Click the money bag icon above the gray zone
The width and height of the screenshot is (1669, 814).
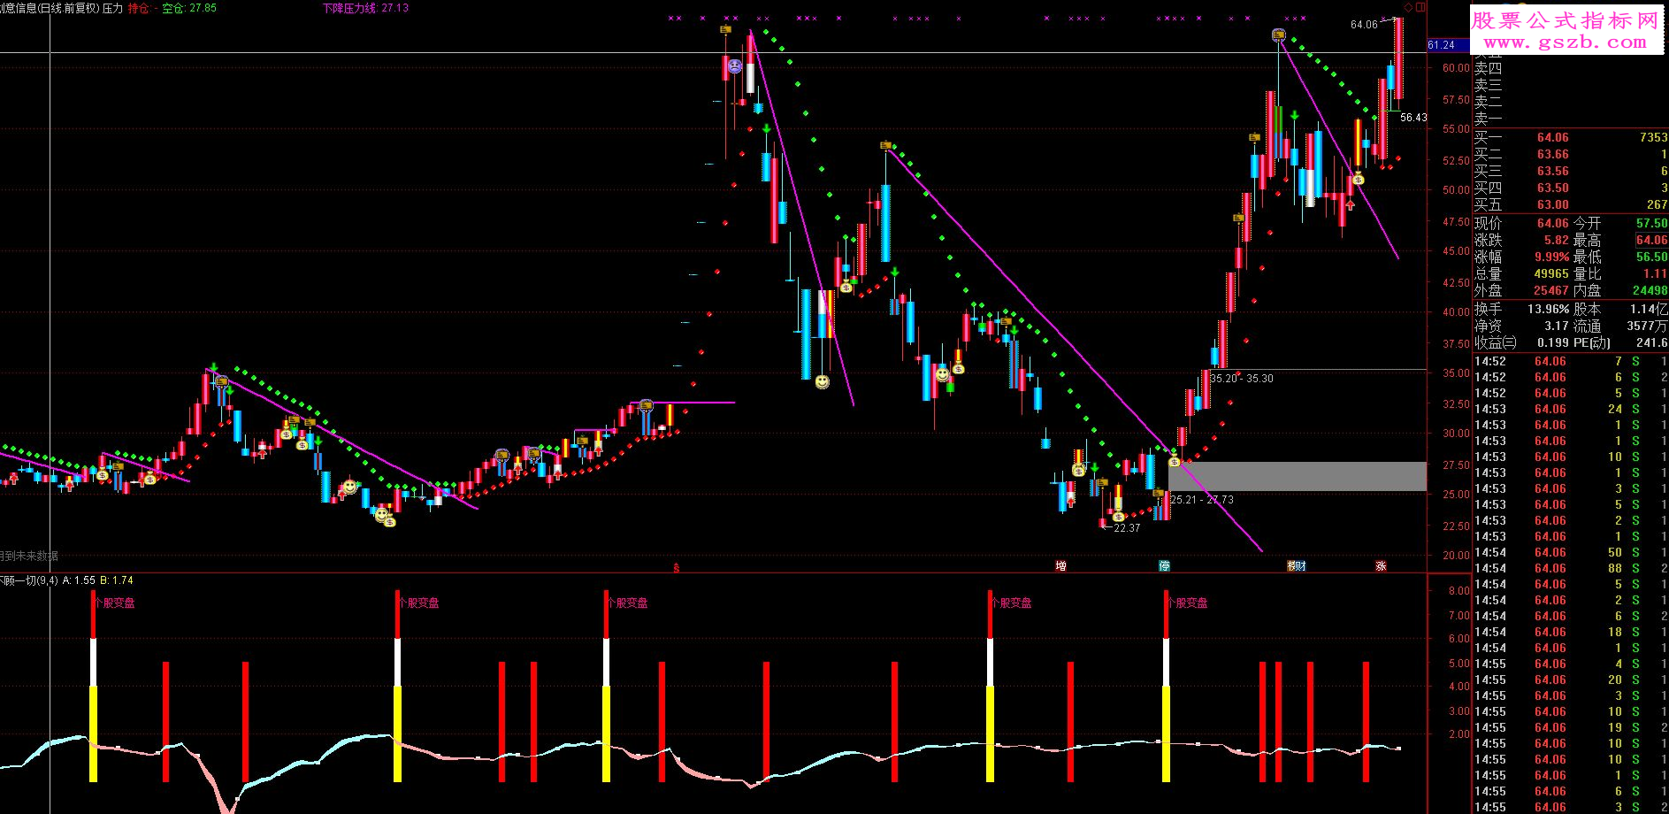point(1175,461)
